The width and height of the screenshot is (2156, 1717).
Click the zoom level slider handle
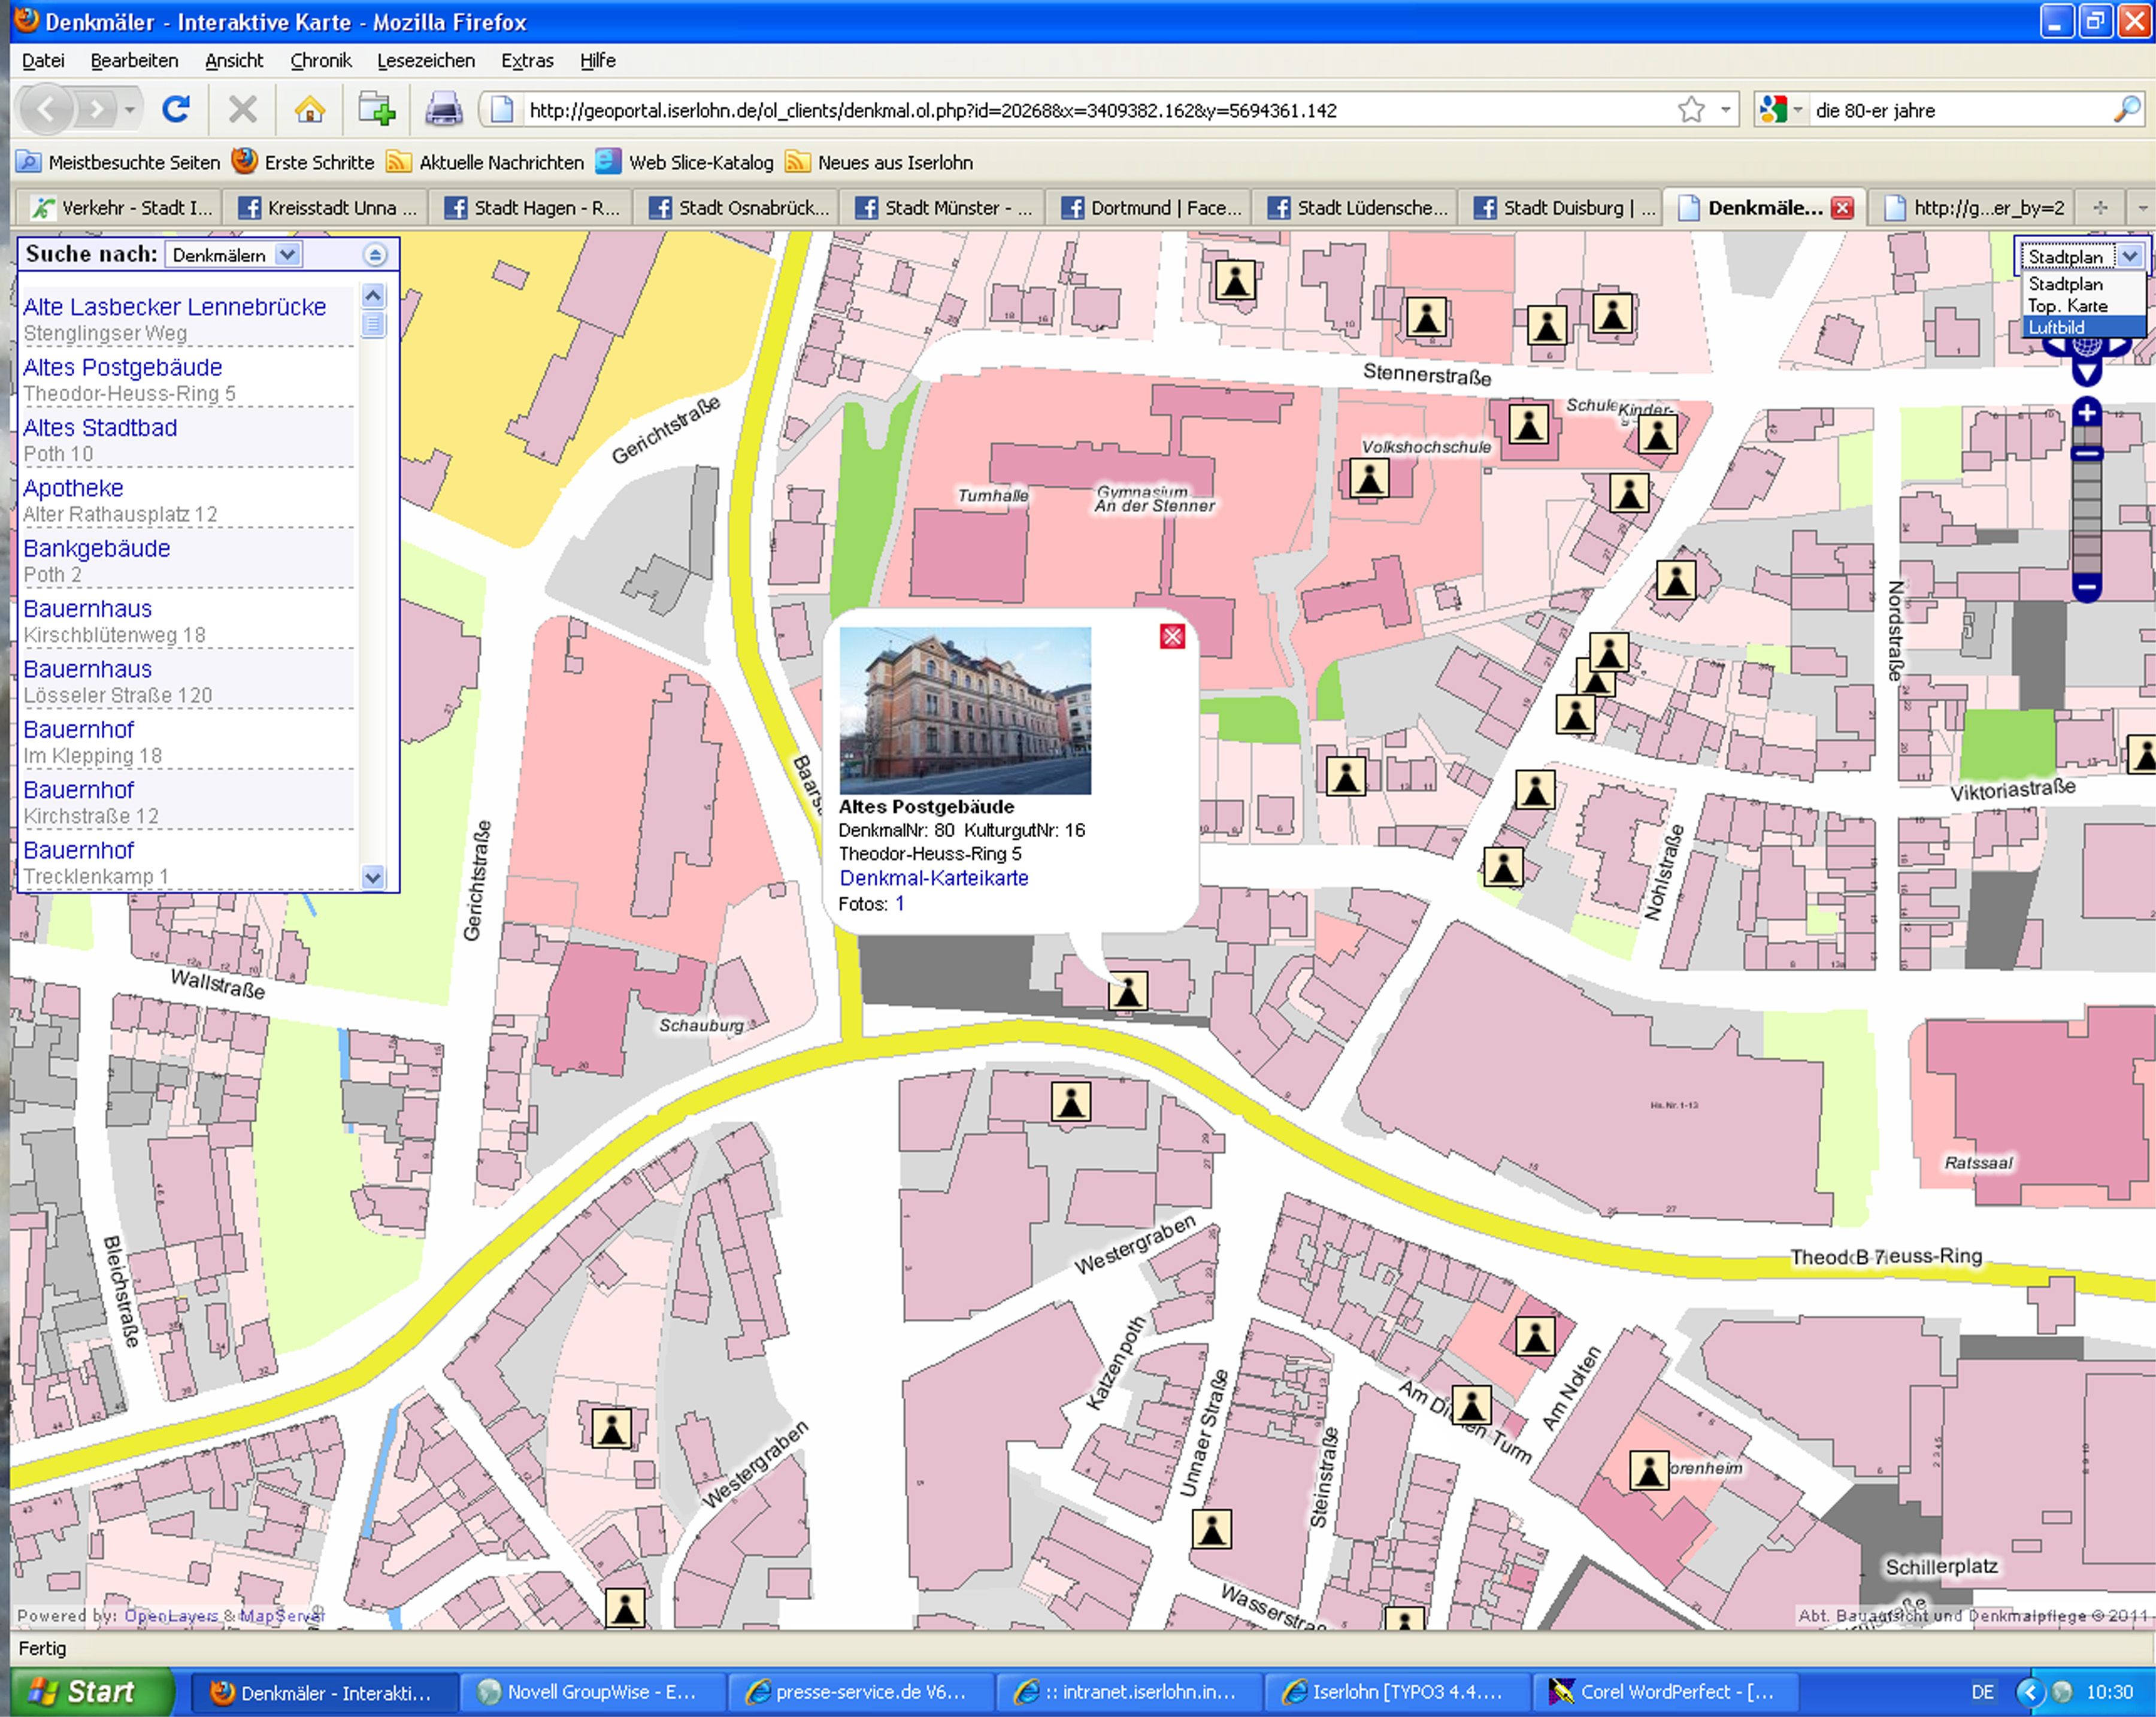tap(2086, 454)
